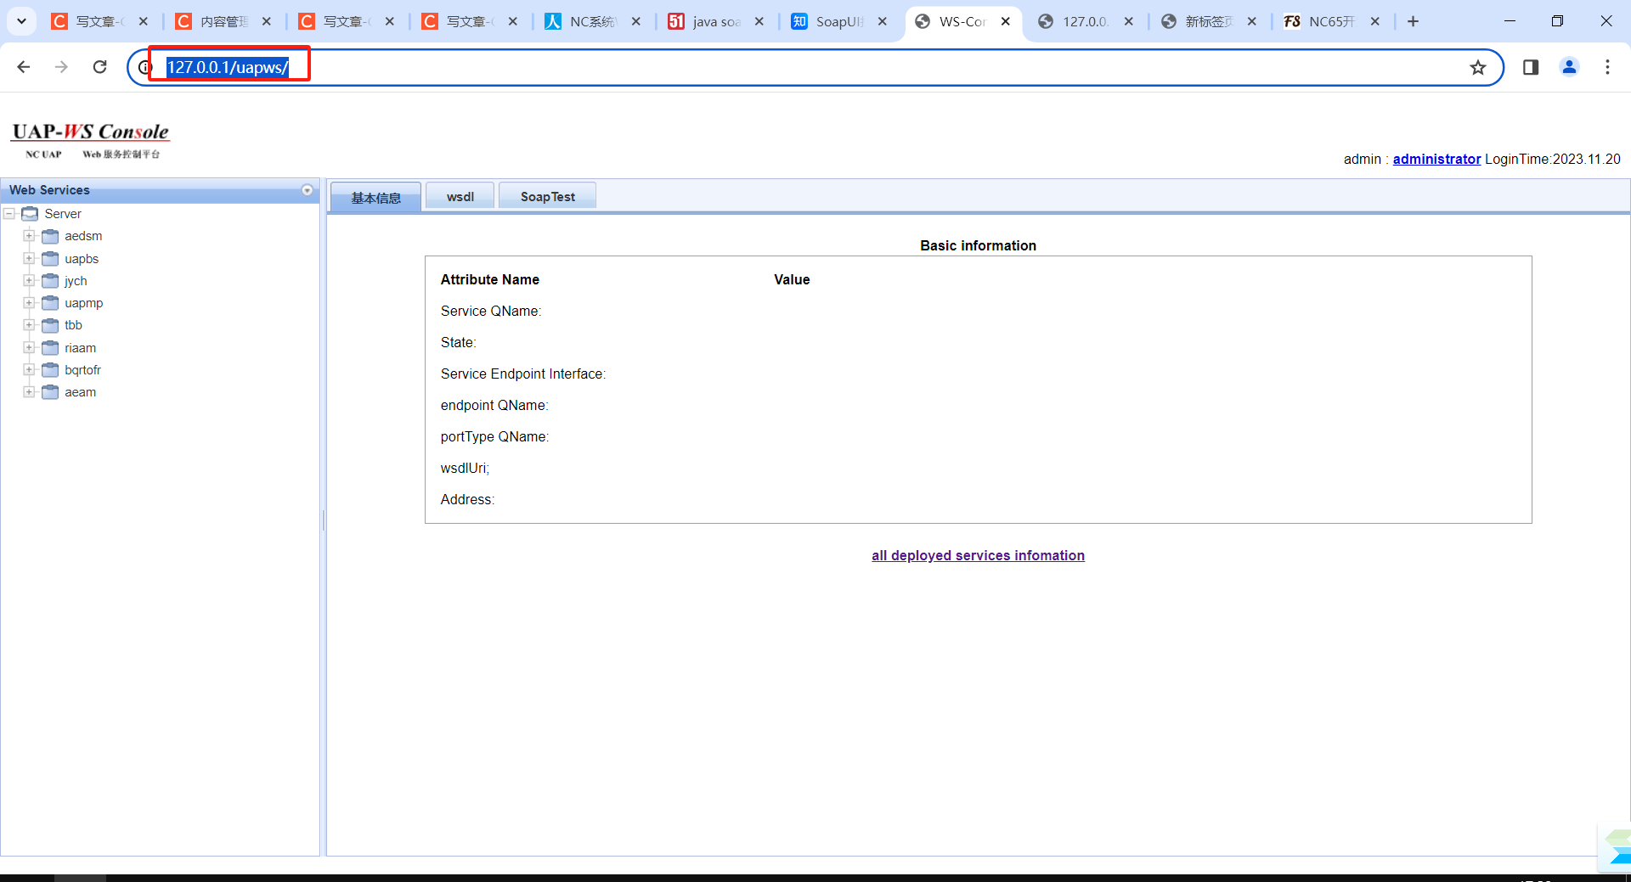Select the aeam tree item

tap(81, 392)
